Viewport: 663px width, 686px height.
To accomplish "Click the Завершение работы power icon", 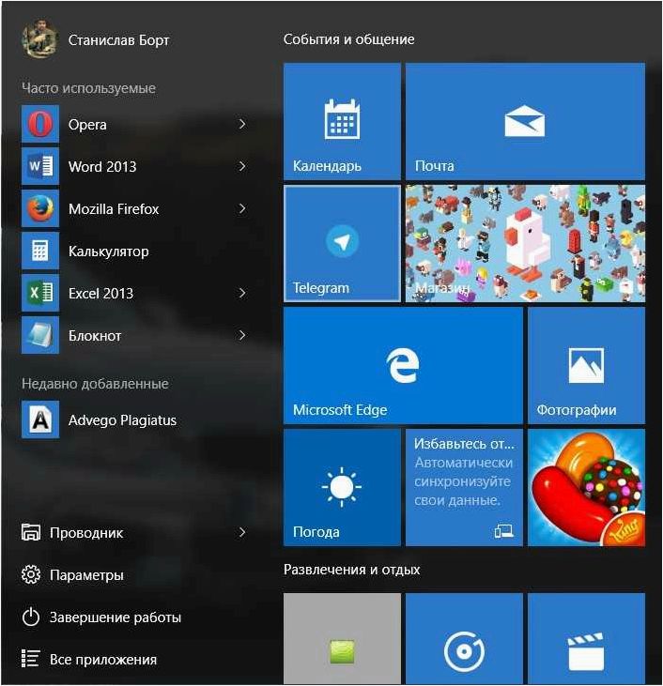I will pyautogui.click(x=31, y=617).
